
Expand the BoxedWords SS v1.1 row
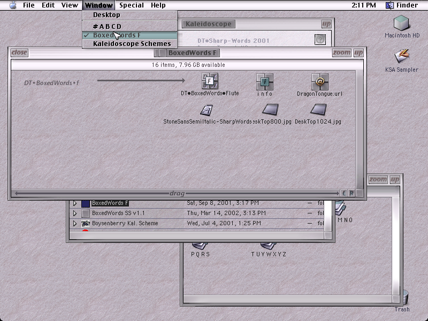pyautogui.click(x=74, y=213)
